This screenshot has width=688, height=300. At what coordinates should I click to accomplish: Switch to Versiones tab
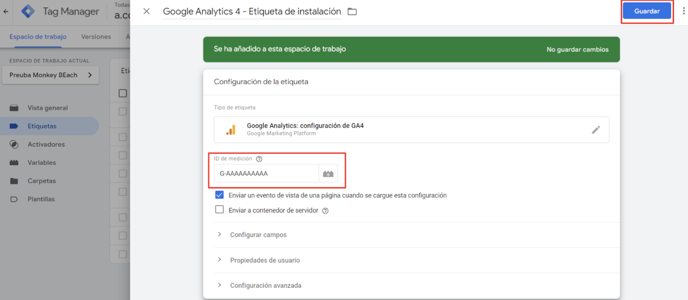(x=96, y=37)
